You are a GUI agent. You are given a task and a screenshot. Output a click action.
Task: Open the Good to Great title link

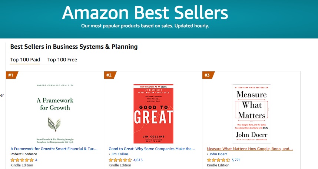(x=152, y=149)
